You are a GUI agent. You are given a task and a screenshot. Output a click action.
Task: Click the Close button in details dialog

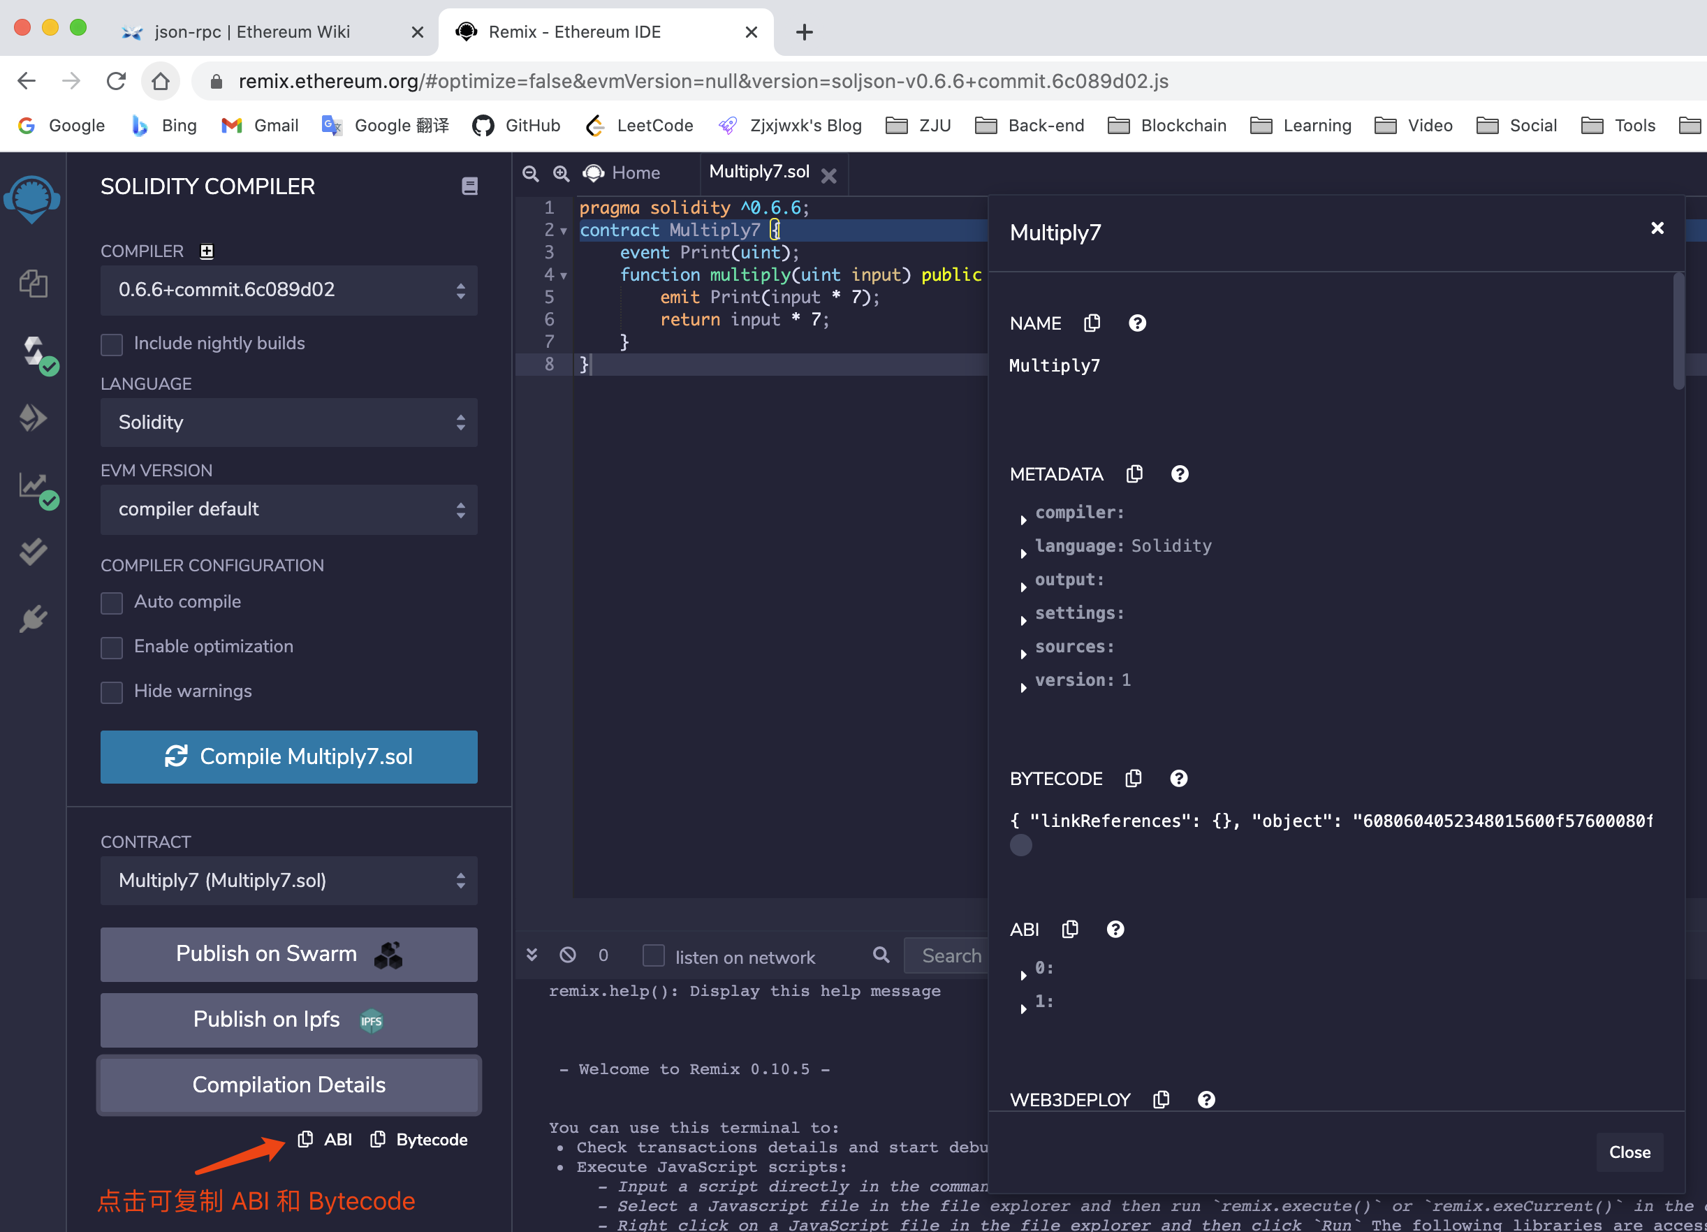click(x=1629, y=1152)
